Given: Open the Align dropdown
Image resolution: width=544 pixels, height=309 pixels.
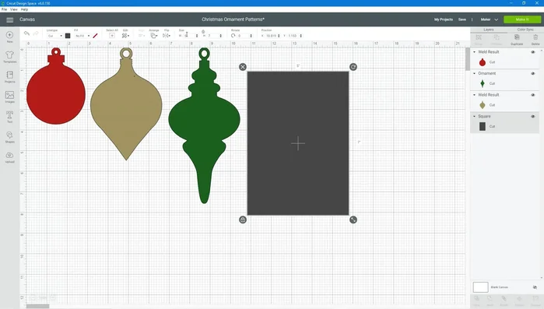Looking at the screenshot, I should coord(142,36).
